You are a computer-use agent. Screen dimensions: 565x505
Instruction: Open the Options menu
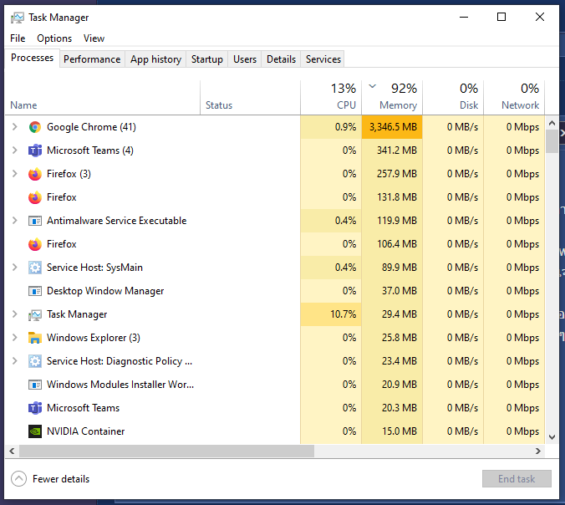click(54, 38)
